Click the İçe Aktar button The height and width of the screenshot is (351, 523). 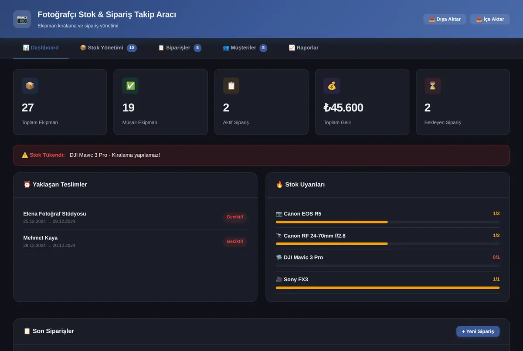click(490, 19)
